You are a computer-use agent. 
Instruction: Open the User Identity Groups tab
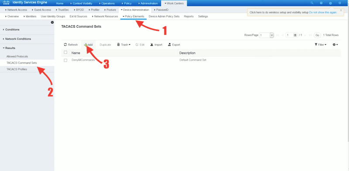[x=53, y=17]
